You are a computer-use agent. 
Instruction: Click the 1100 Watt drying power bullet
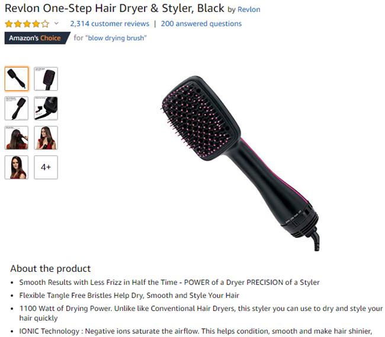tap(201, 313)
